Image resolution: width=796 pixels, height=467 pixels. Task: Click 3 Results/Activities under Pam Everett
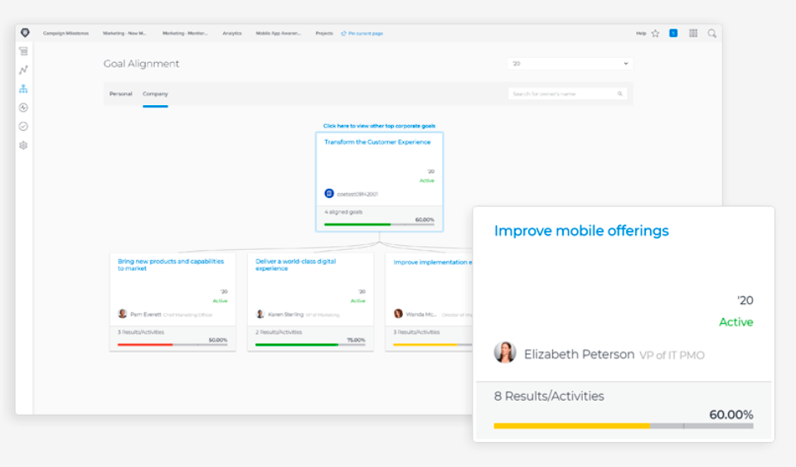(x=141, y=332)
